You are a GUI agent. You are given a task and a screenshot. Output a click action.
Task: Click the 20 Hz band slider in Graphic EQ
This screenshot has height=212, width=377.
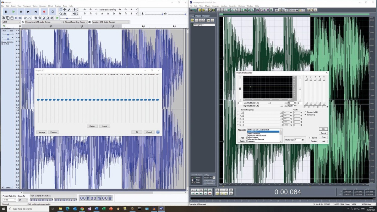point(38,100)
